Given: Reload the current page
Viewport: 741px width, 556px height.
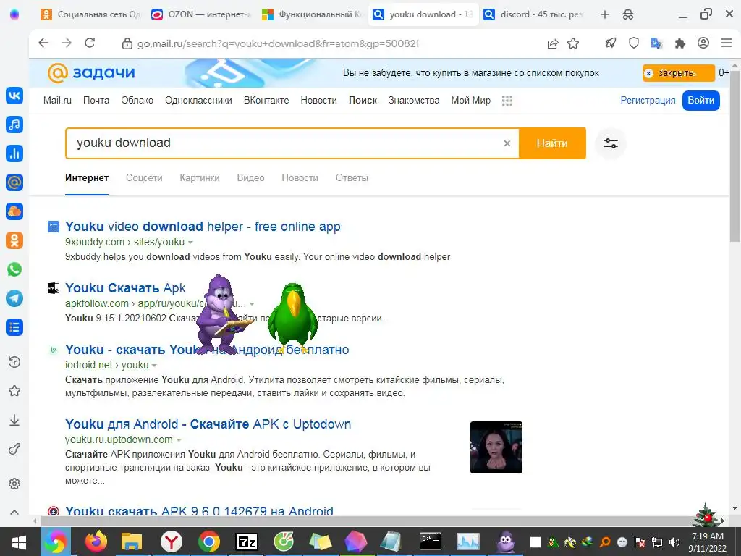Looking at the screenshot, I should pos(90,43).
